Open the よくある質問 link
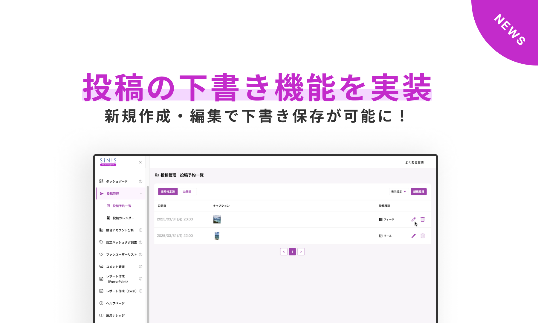 pos(415,162)
